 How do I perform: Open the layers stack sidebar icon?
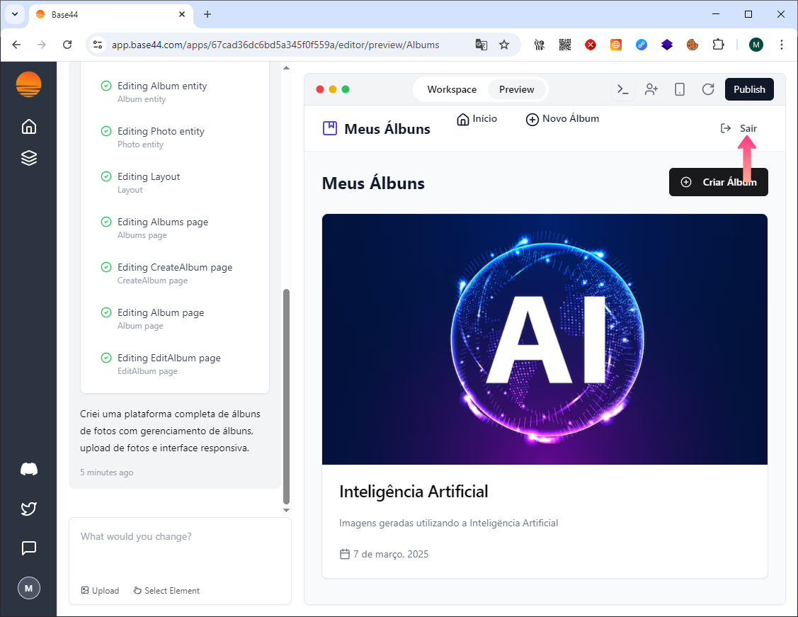(29, 158)
